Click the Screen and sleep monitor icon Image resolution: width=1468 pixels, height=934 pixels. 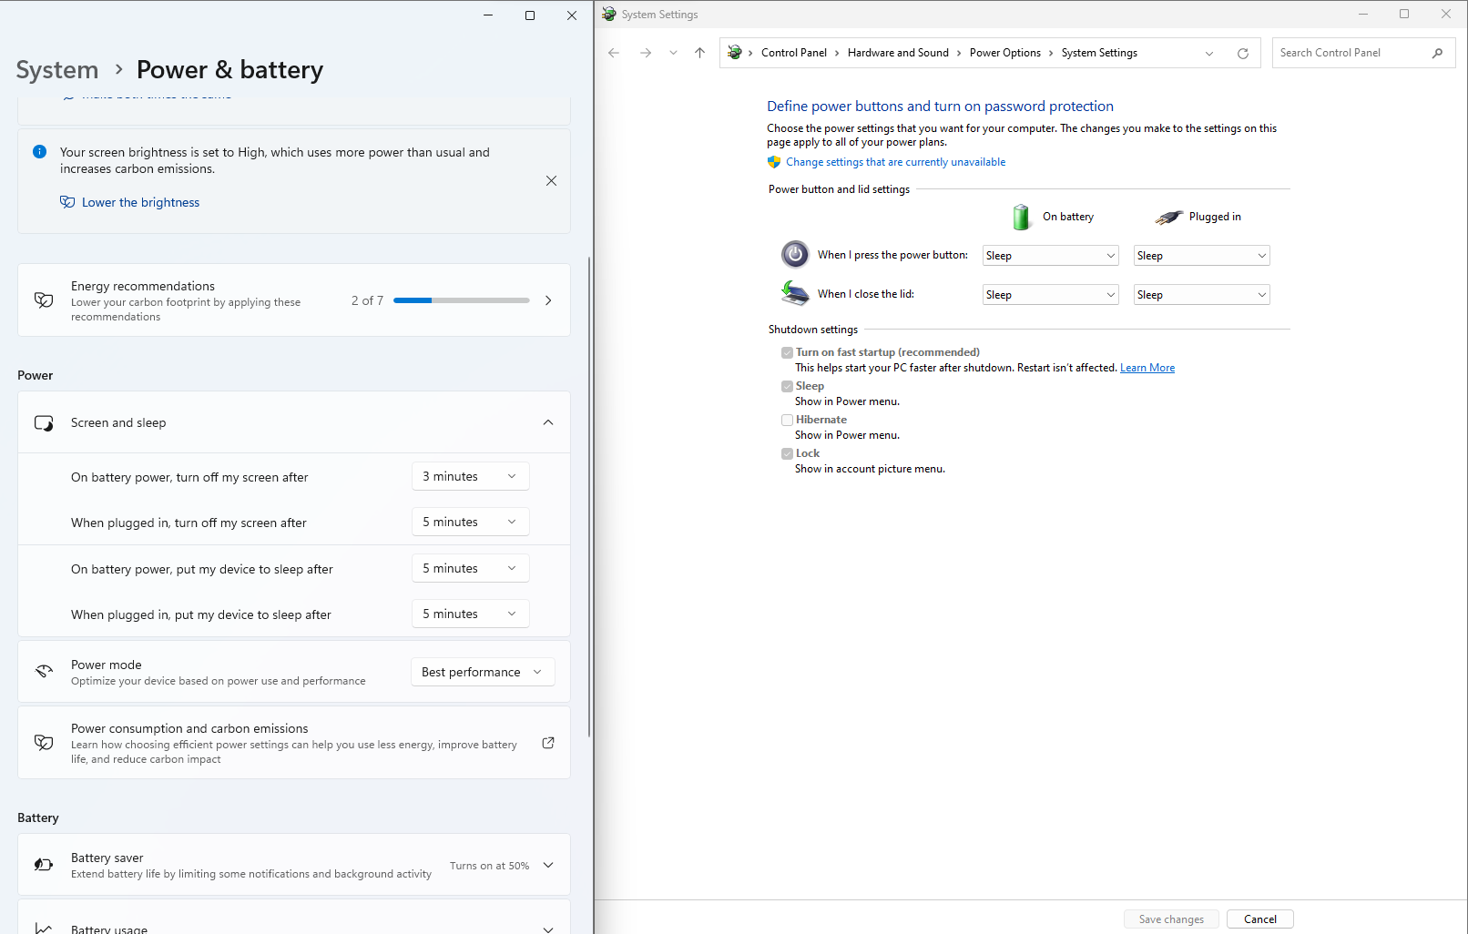click(x=43, y=422)
